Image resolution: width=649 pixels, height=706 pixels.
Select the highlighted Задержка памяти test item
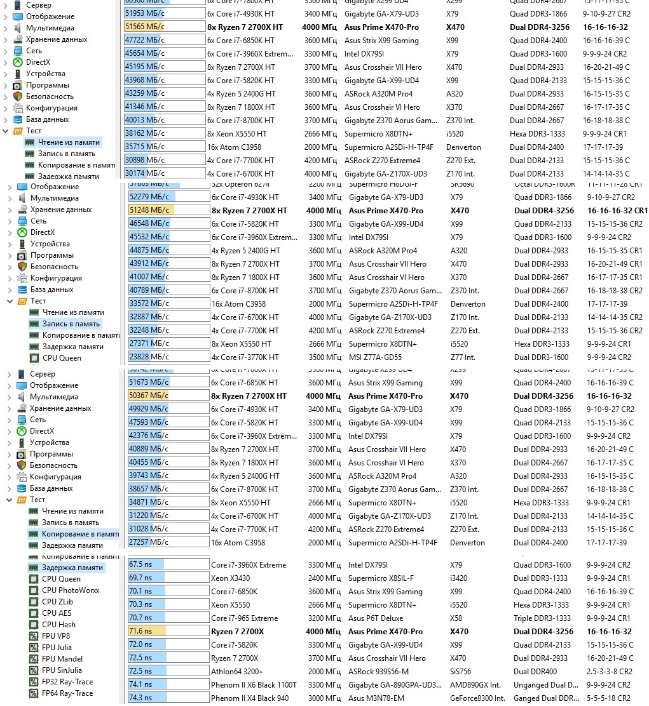point(72,568)
